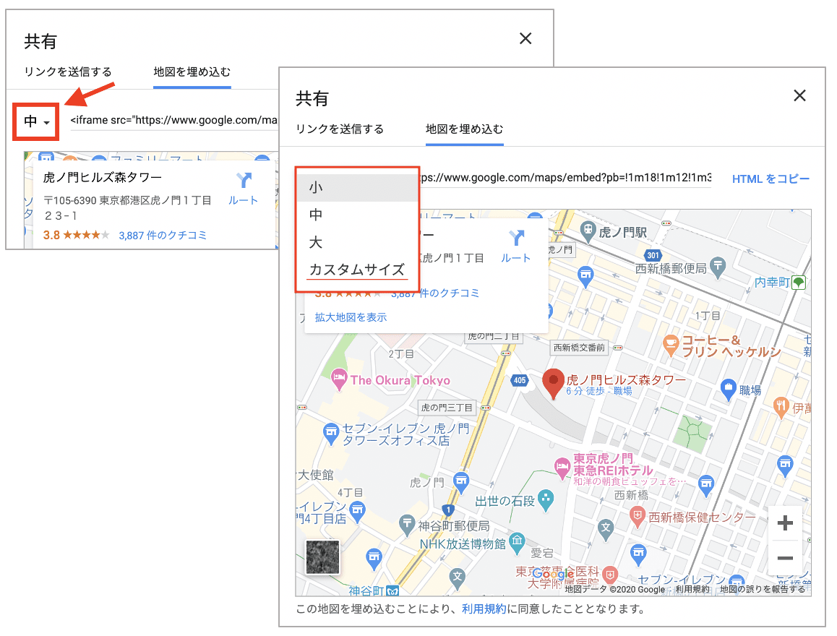Click 虎の門三丁目 intersection label
This screenshot has width=837, height=636.
point(447,408)
